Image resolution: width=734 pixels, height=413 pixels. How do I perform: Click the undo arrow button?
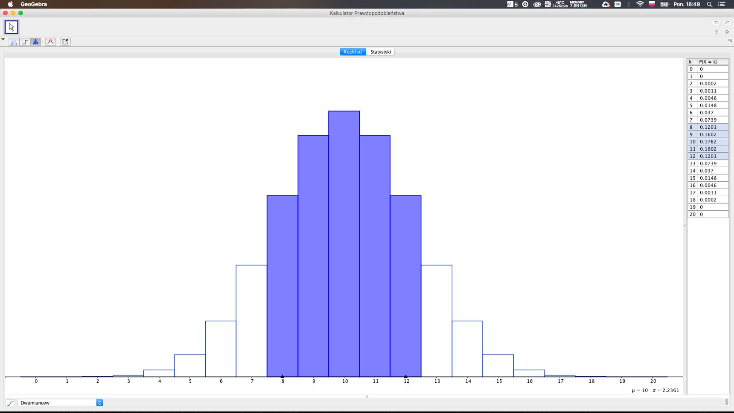click(716, 23)
